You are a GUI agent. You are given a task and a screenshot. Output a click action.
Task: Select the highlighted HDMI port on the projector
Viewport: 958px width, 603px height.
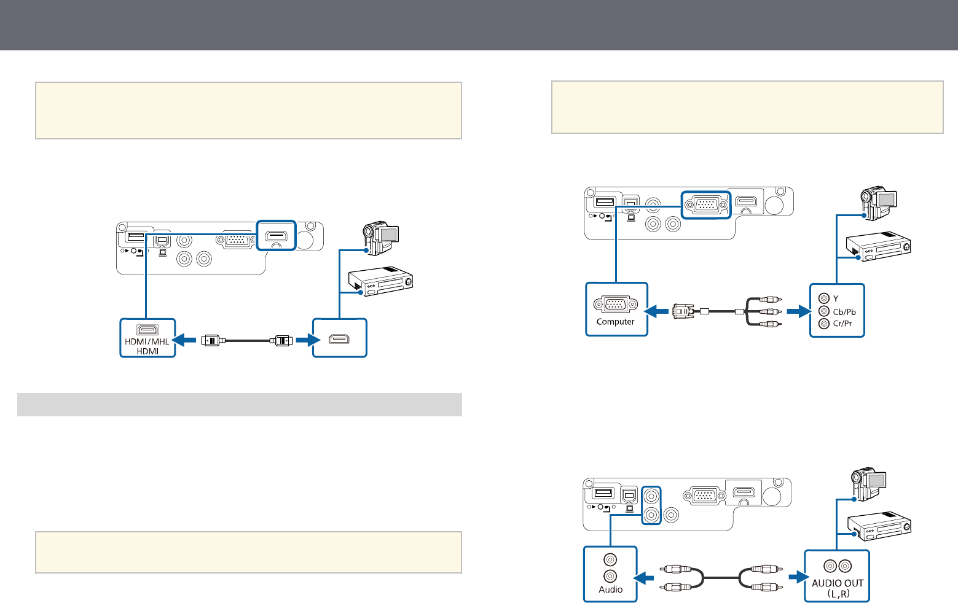click(277, 236)
